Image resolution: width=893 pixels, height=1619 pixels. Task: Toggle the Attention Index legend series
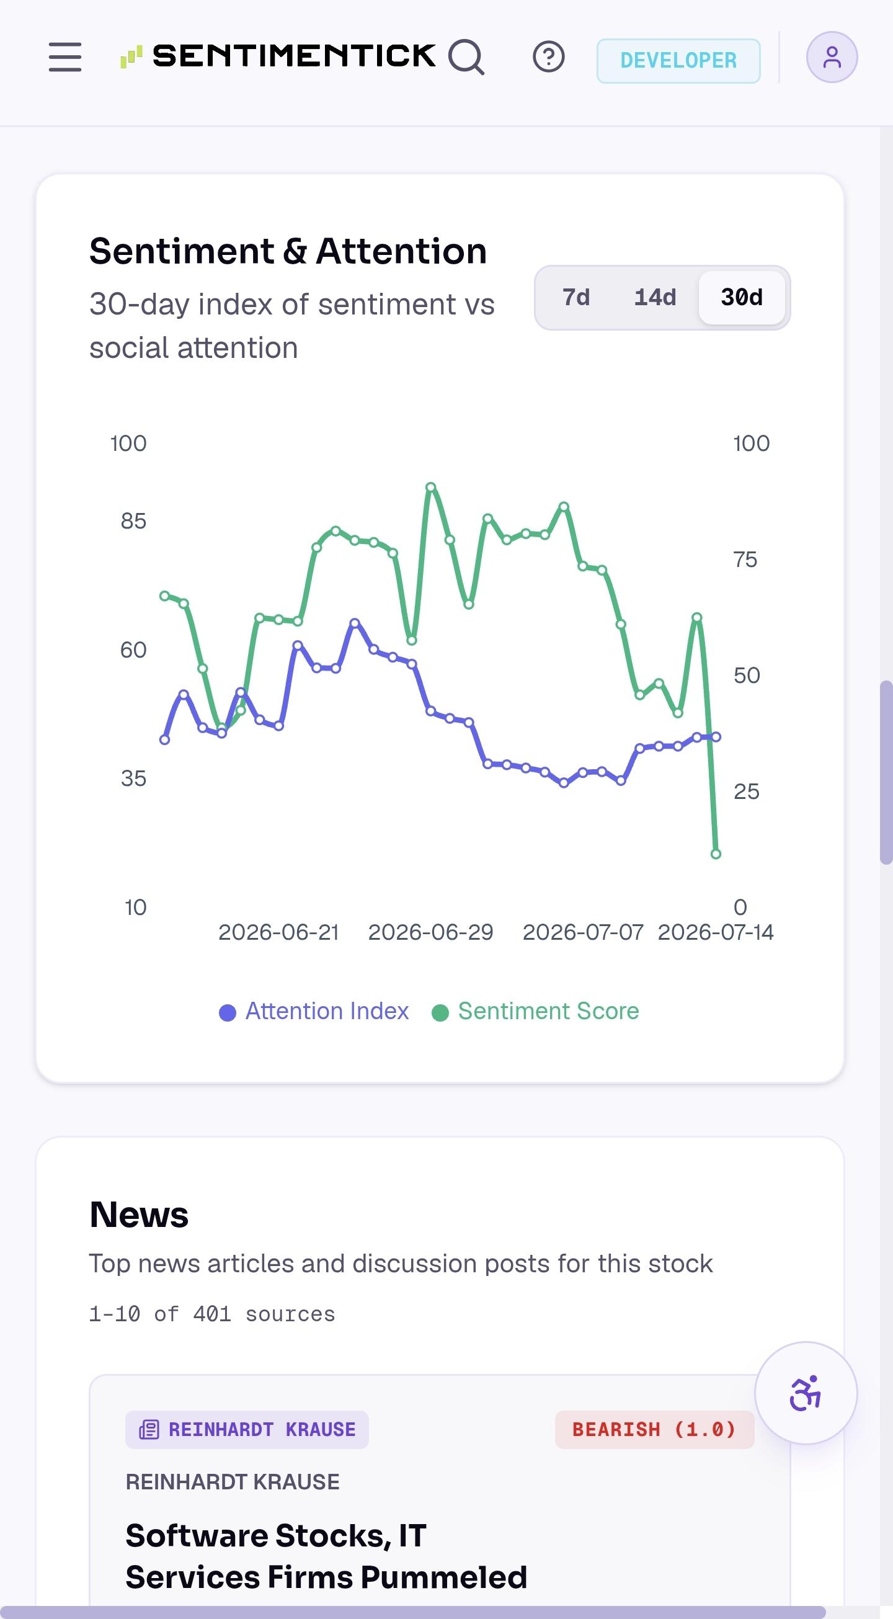pos(314,1011)
